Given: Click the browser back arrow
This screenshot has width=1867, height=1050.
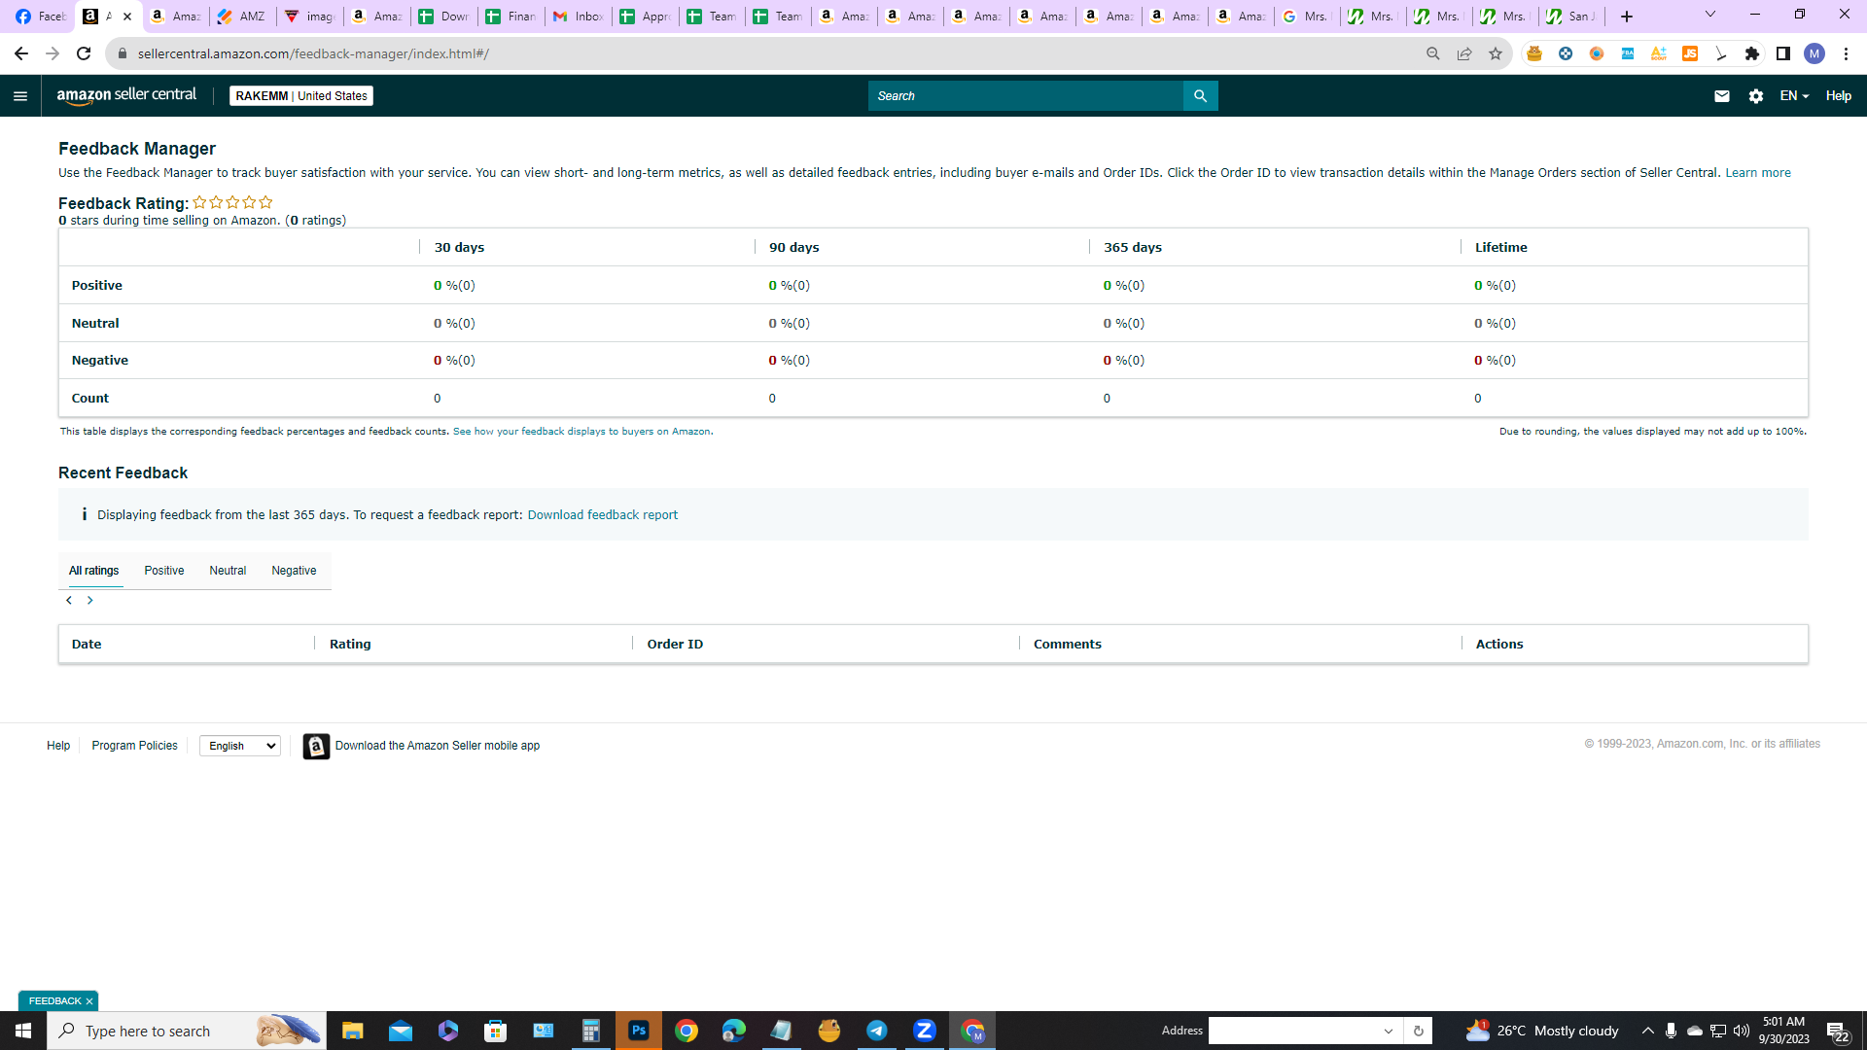Looking at the screenshot, I should (x=21, y=53).
